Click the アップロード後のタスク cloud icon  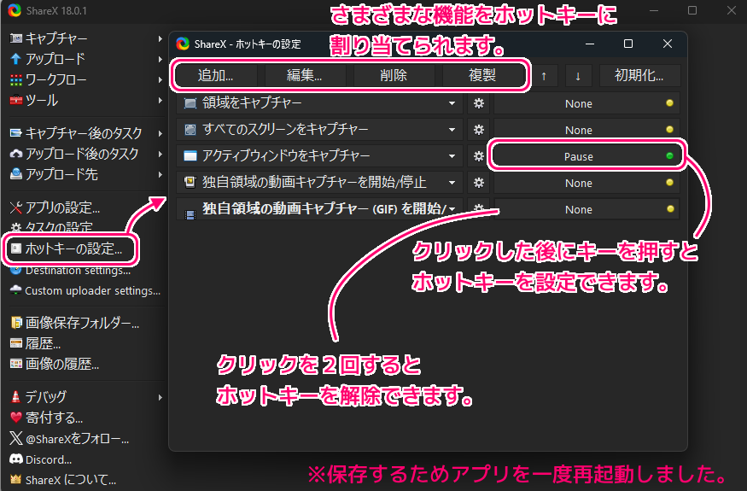[16, 154]
